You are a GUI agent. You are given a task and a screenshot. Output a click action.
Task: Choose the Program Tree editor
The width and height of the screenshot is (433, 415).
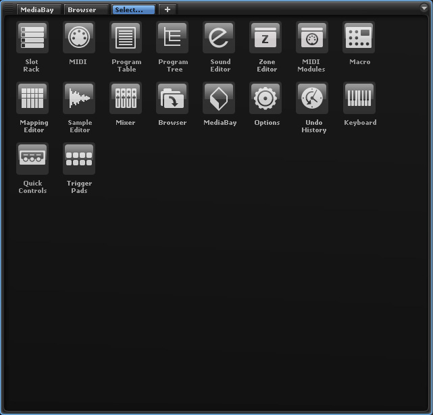point(172,38)
